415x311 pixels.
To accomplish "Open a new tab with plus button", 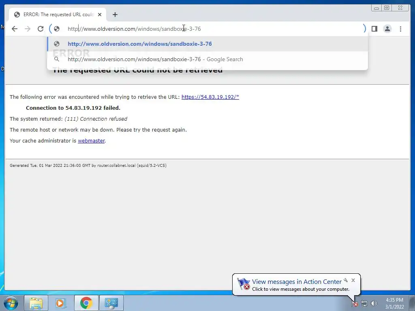I will pyautogui.click(x=115, y=15).
